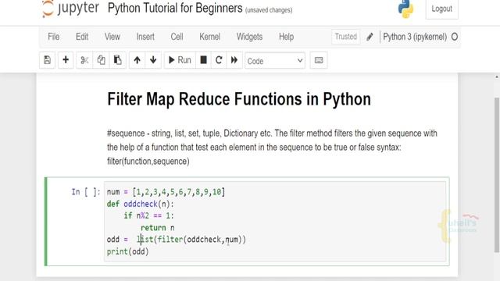
Task: Open the Edit menu
Action: [82, 37]
